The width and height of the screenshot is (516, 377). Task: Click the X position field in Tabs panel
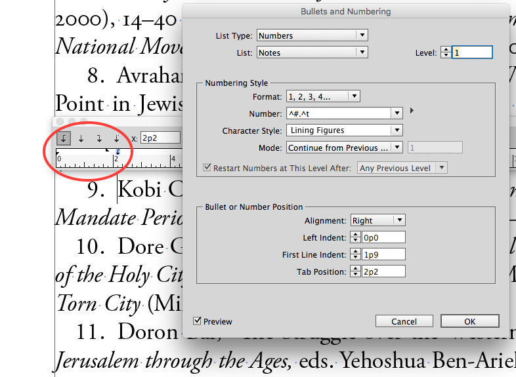tap(161, 138)
